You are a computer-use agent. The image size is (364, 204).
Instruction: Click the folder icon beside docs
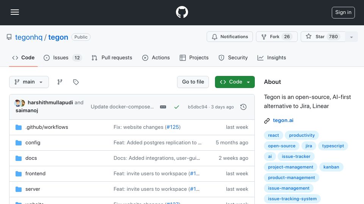(x=19, y=158)
